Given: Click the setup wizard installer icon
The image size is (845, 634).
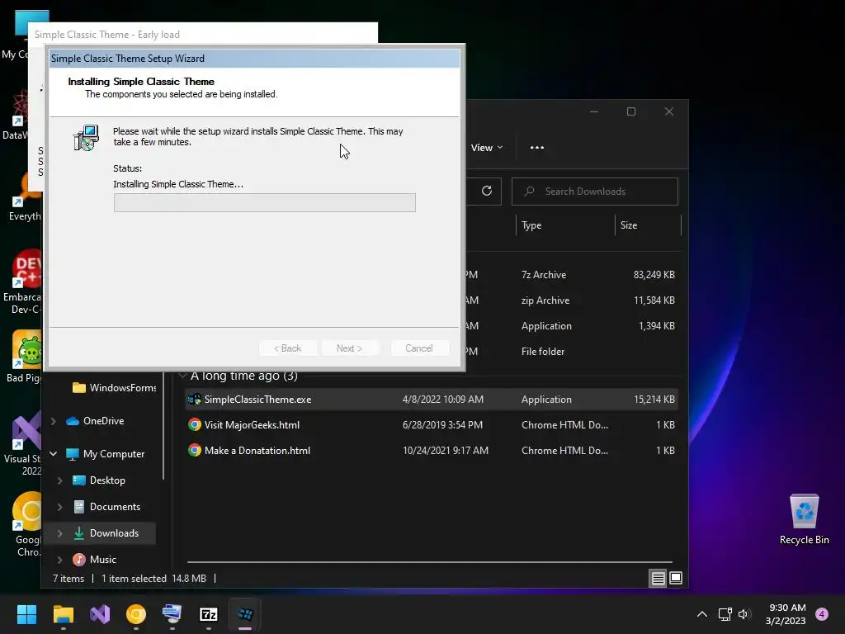Looking at the screenshot, I should click(86, 138).
